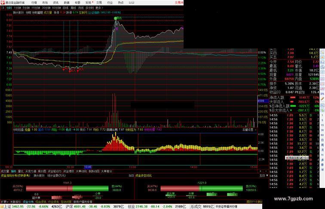Click 右键设置 in indicator panel header

tap(248, 130)
